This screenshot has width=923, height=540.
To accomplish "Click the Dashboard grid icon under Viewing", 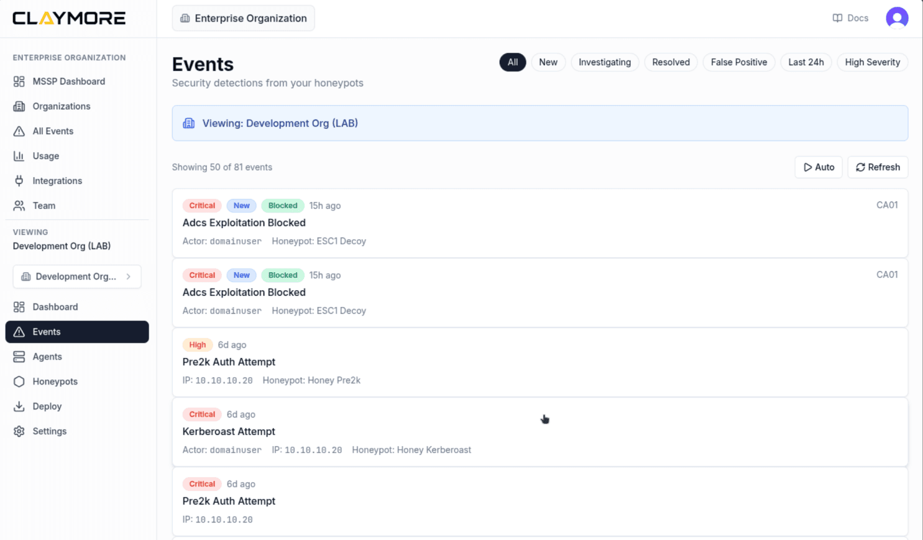I will coord(19,307).
